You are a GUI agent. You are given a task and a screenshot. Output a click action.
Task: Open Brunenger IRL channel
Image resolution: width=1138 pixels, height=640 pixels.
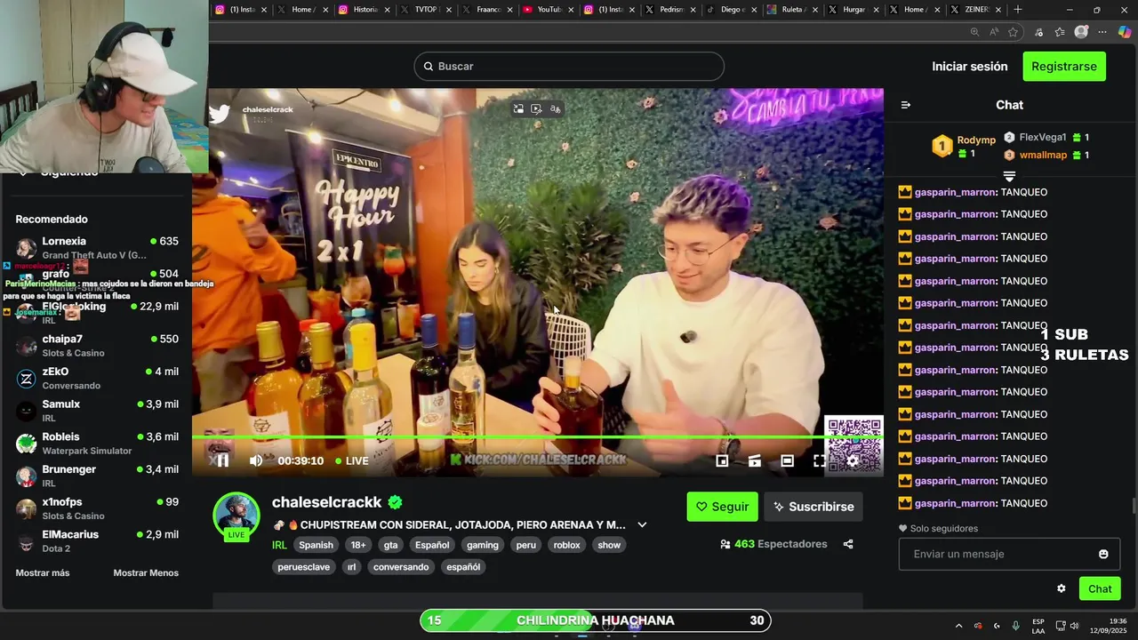tap(96, 476)
